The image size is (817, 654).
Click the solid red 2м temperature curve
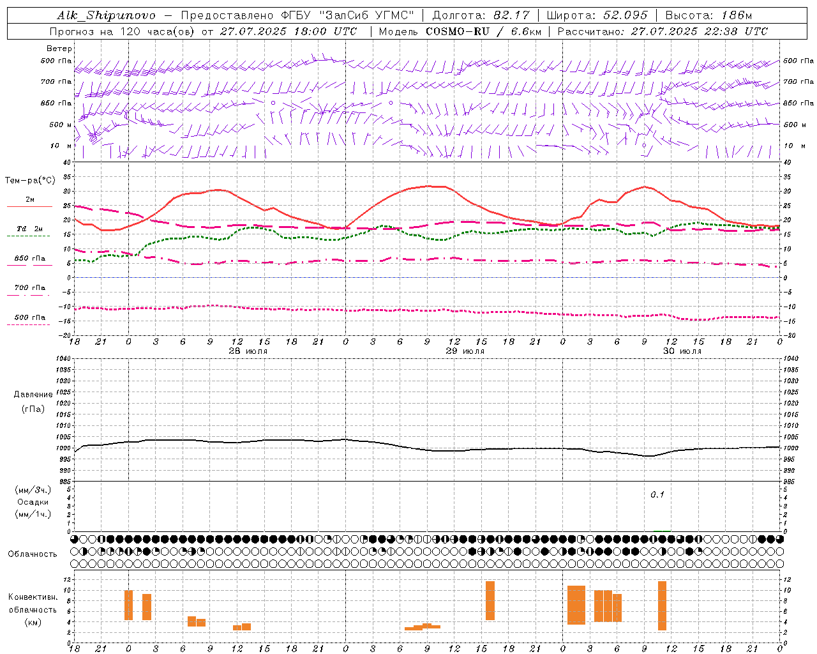tap(428, 186)
